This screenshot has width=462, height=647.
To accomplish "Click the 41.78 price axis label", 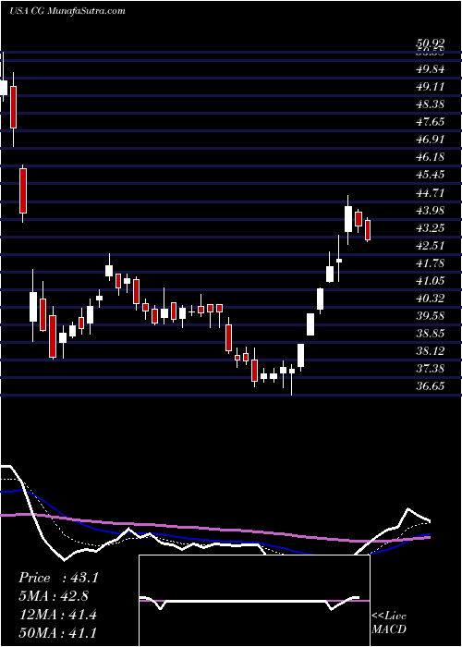I will click(x=431, y=262).
